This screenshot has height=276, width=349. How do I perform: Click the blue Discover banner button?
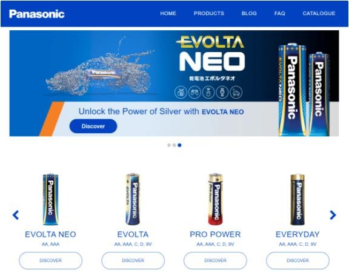(x=93, y=126)
